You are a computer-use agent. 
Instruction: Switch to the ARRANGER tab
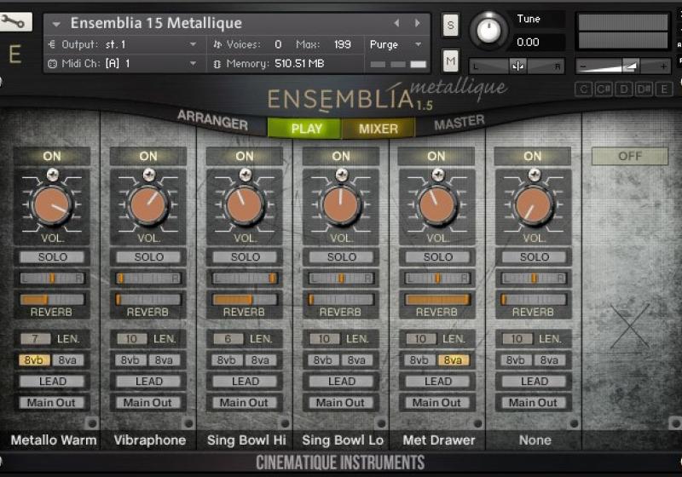tap(212, 121)
